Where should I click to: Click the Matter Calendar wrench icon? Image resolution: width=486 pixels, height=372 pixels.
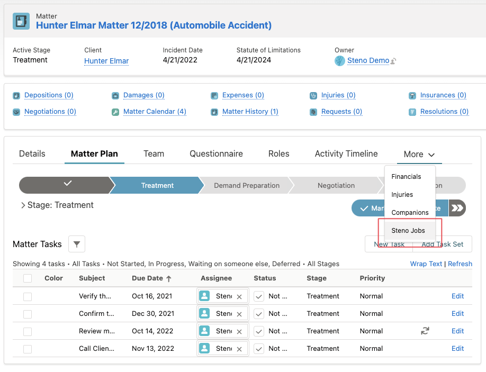pos(115,112)
